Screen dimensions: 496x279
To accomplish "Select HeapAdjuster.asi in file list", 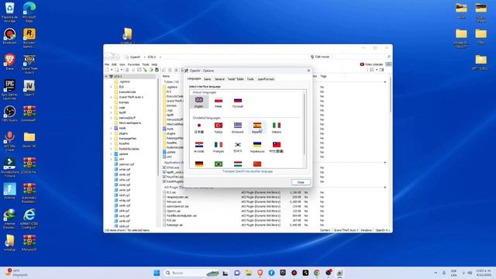I will tap(177, 197).
